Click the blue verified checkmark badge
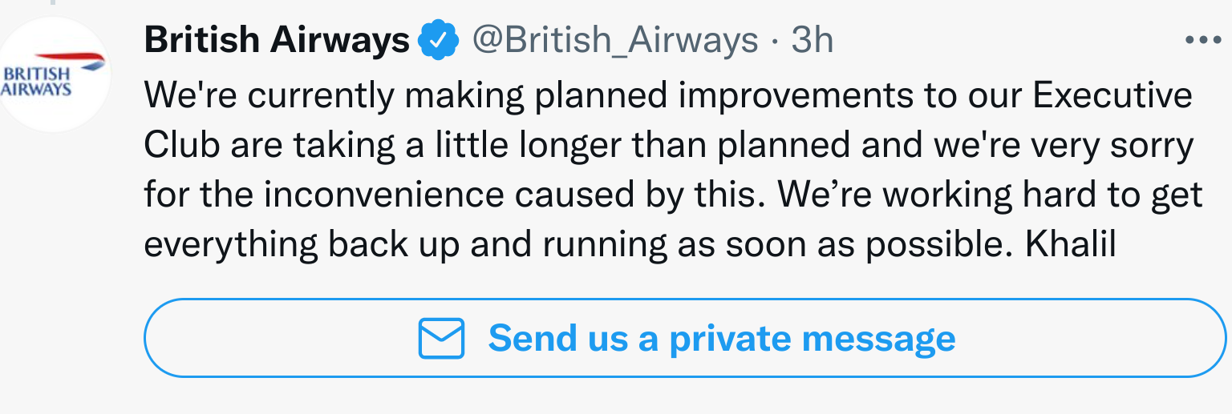Viewport: 1232px width, 414px height. pos(439,40)
